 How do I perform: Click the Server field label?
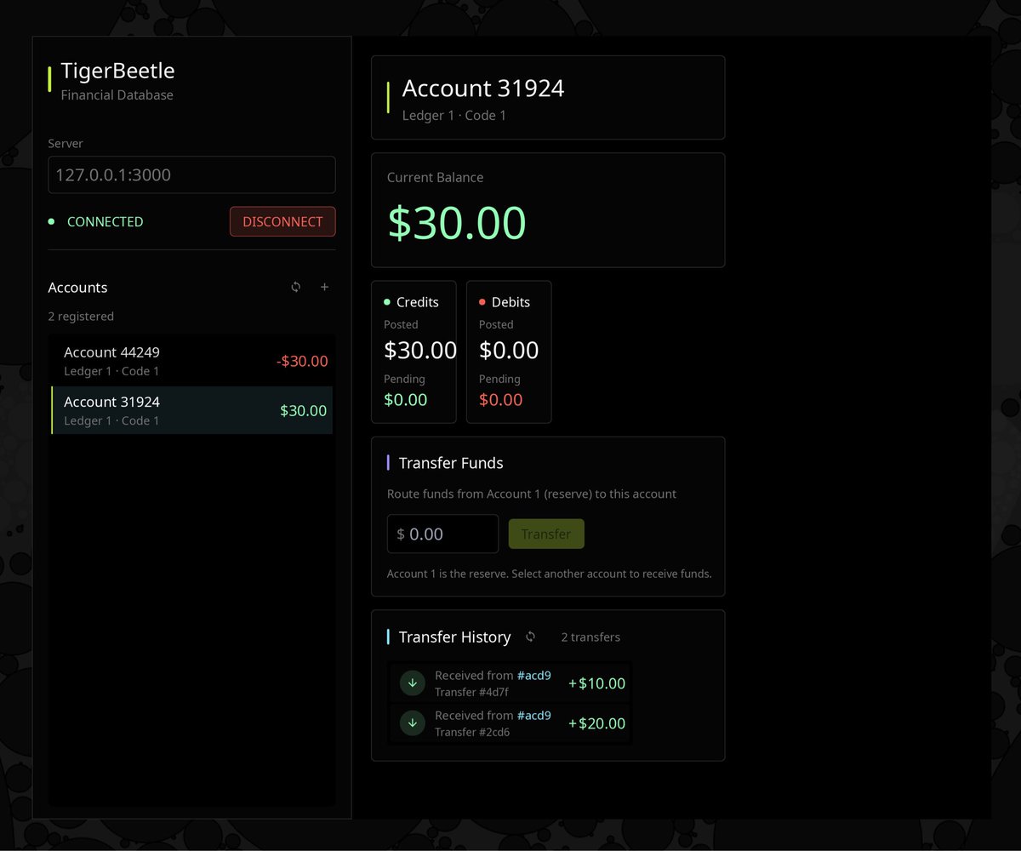coord(66,144)
